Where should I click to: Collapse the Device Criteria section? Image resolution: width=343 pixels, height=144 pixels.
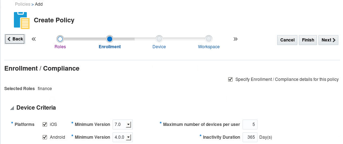point(12,108)
